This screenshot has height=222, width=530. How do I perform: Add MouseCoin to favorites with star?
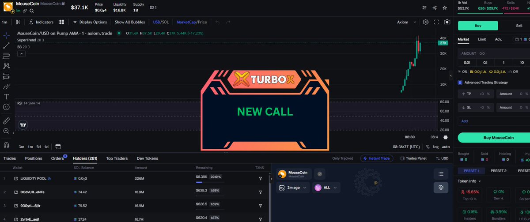(446, 8)
